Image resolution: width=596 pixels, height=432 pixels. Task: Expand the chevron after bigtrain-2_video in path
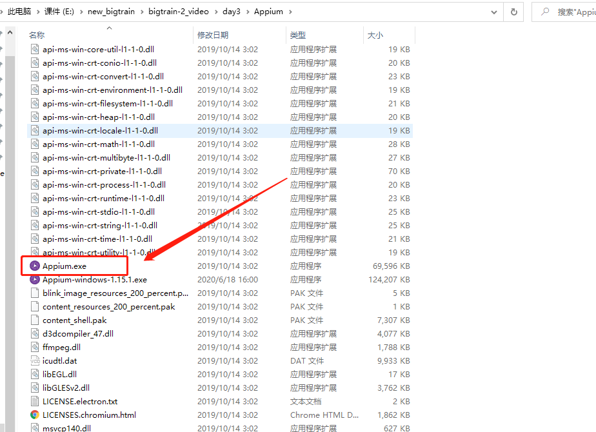coord(216,12)
